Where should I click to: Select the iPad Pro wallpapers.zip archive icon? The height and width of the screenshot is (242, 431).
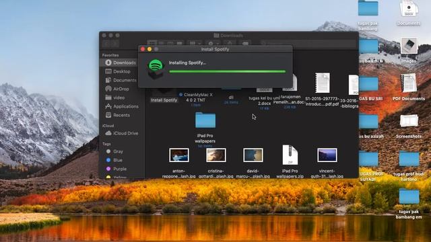(x=290, y=155)
